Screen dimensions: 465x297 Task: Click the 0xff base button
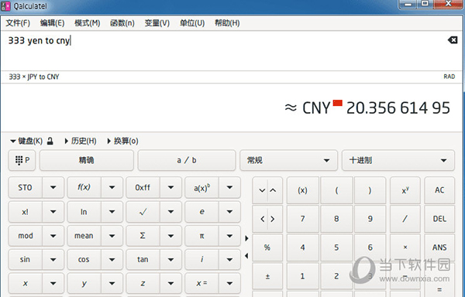[x=143, y=187]
